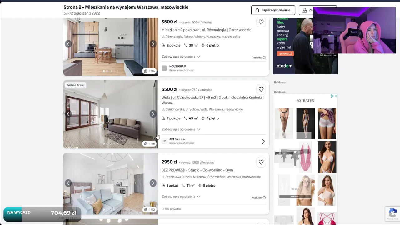The image size is (400, 225).
Task: Expand description of BEZ PROWIZJI studio listing
Action: click(x=181, y=197)
